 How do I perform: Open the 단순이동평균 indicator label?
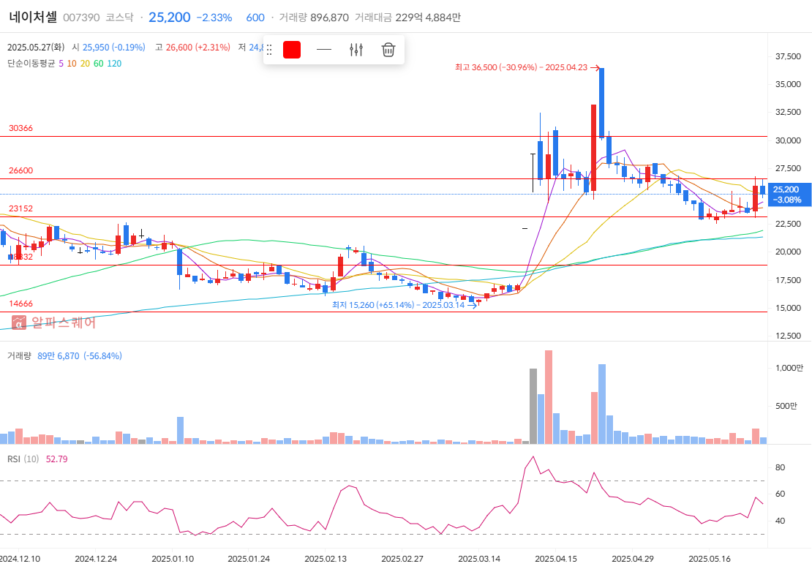pyautogui.click(x=31, y=63)
